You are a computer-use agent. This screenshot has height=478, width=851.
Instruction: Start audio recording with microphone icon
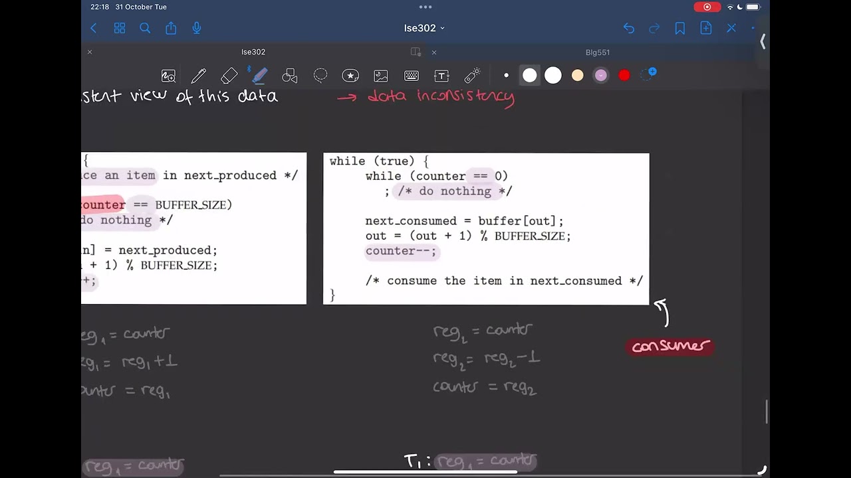pos(197,28)
